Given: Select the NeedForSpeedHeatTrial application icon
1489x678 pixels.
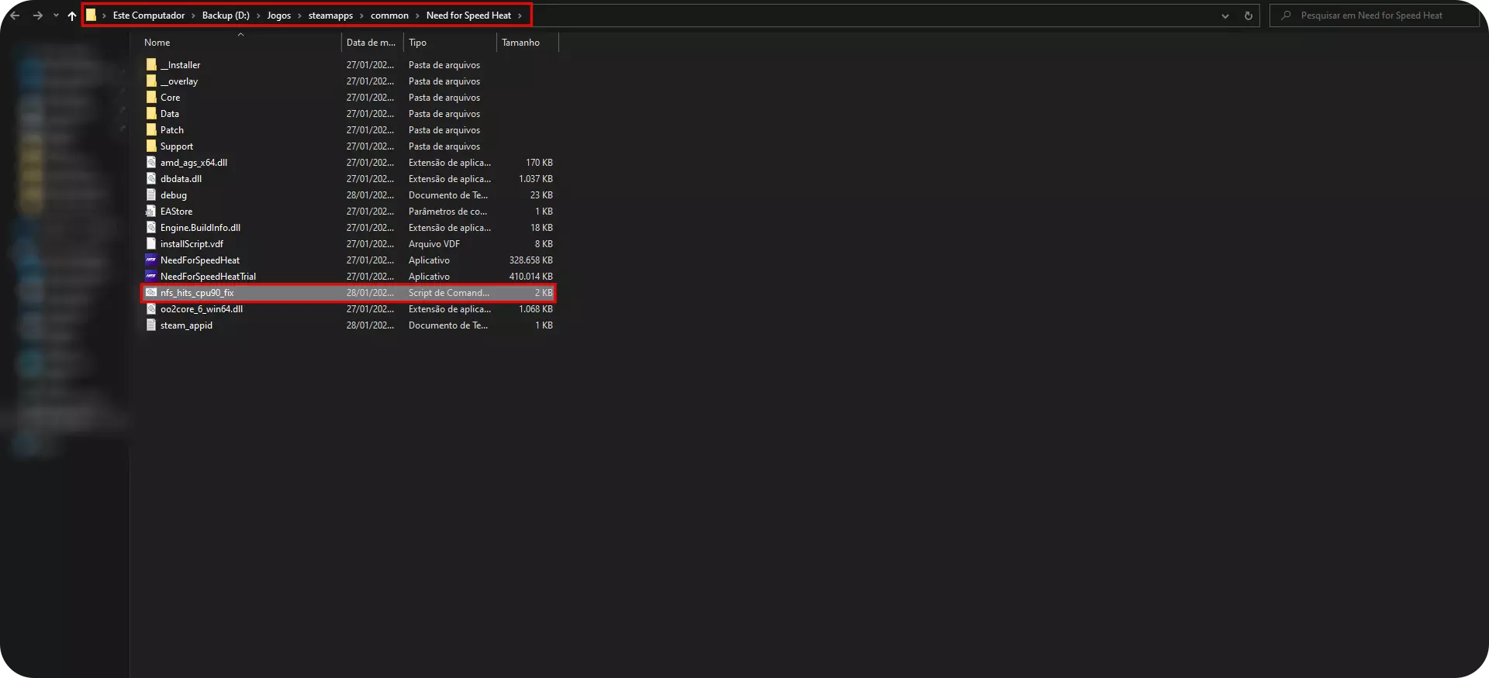Looking at the screenshot, I should tap(151, 277).
